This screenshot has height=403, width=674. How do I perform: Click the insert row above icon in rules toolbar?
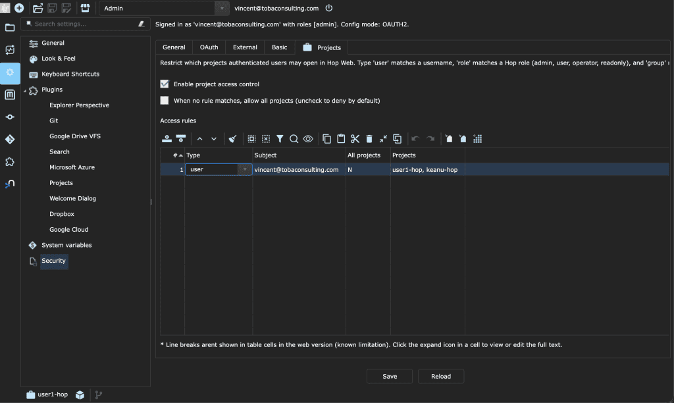tap(167, 138)
